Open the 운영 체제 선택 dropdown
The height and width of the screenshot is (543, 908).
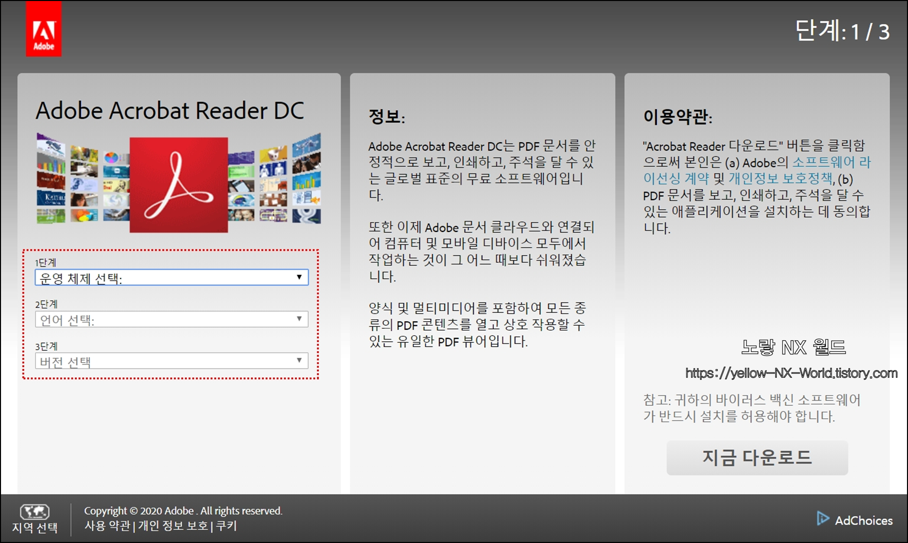point(172,278)
